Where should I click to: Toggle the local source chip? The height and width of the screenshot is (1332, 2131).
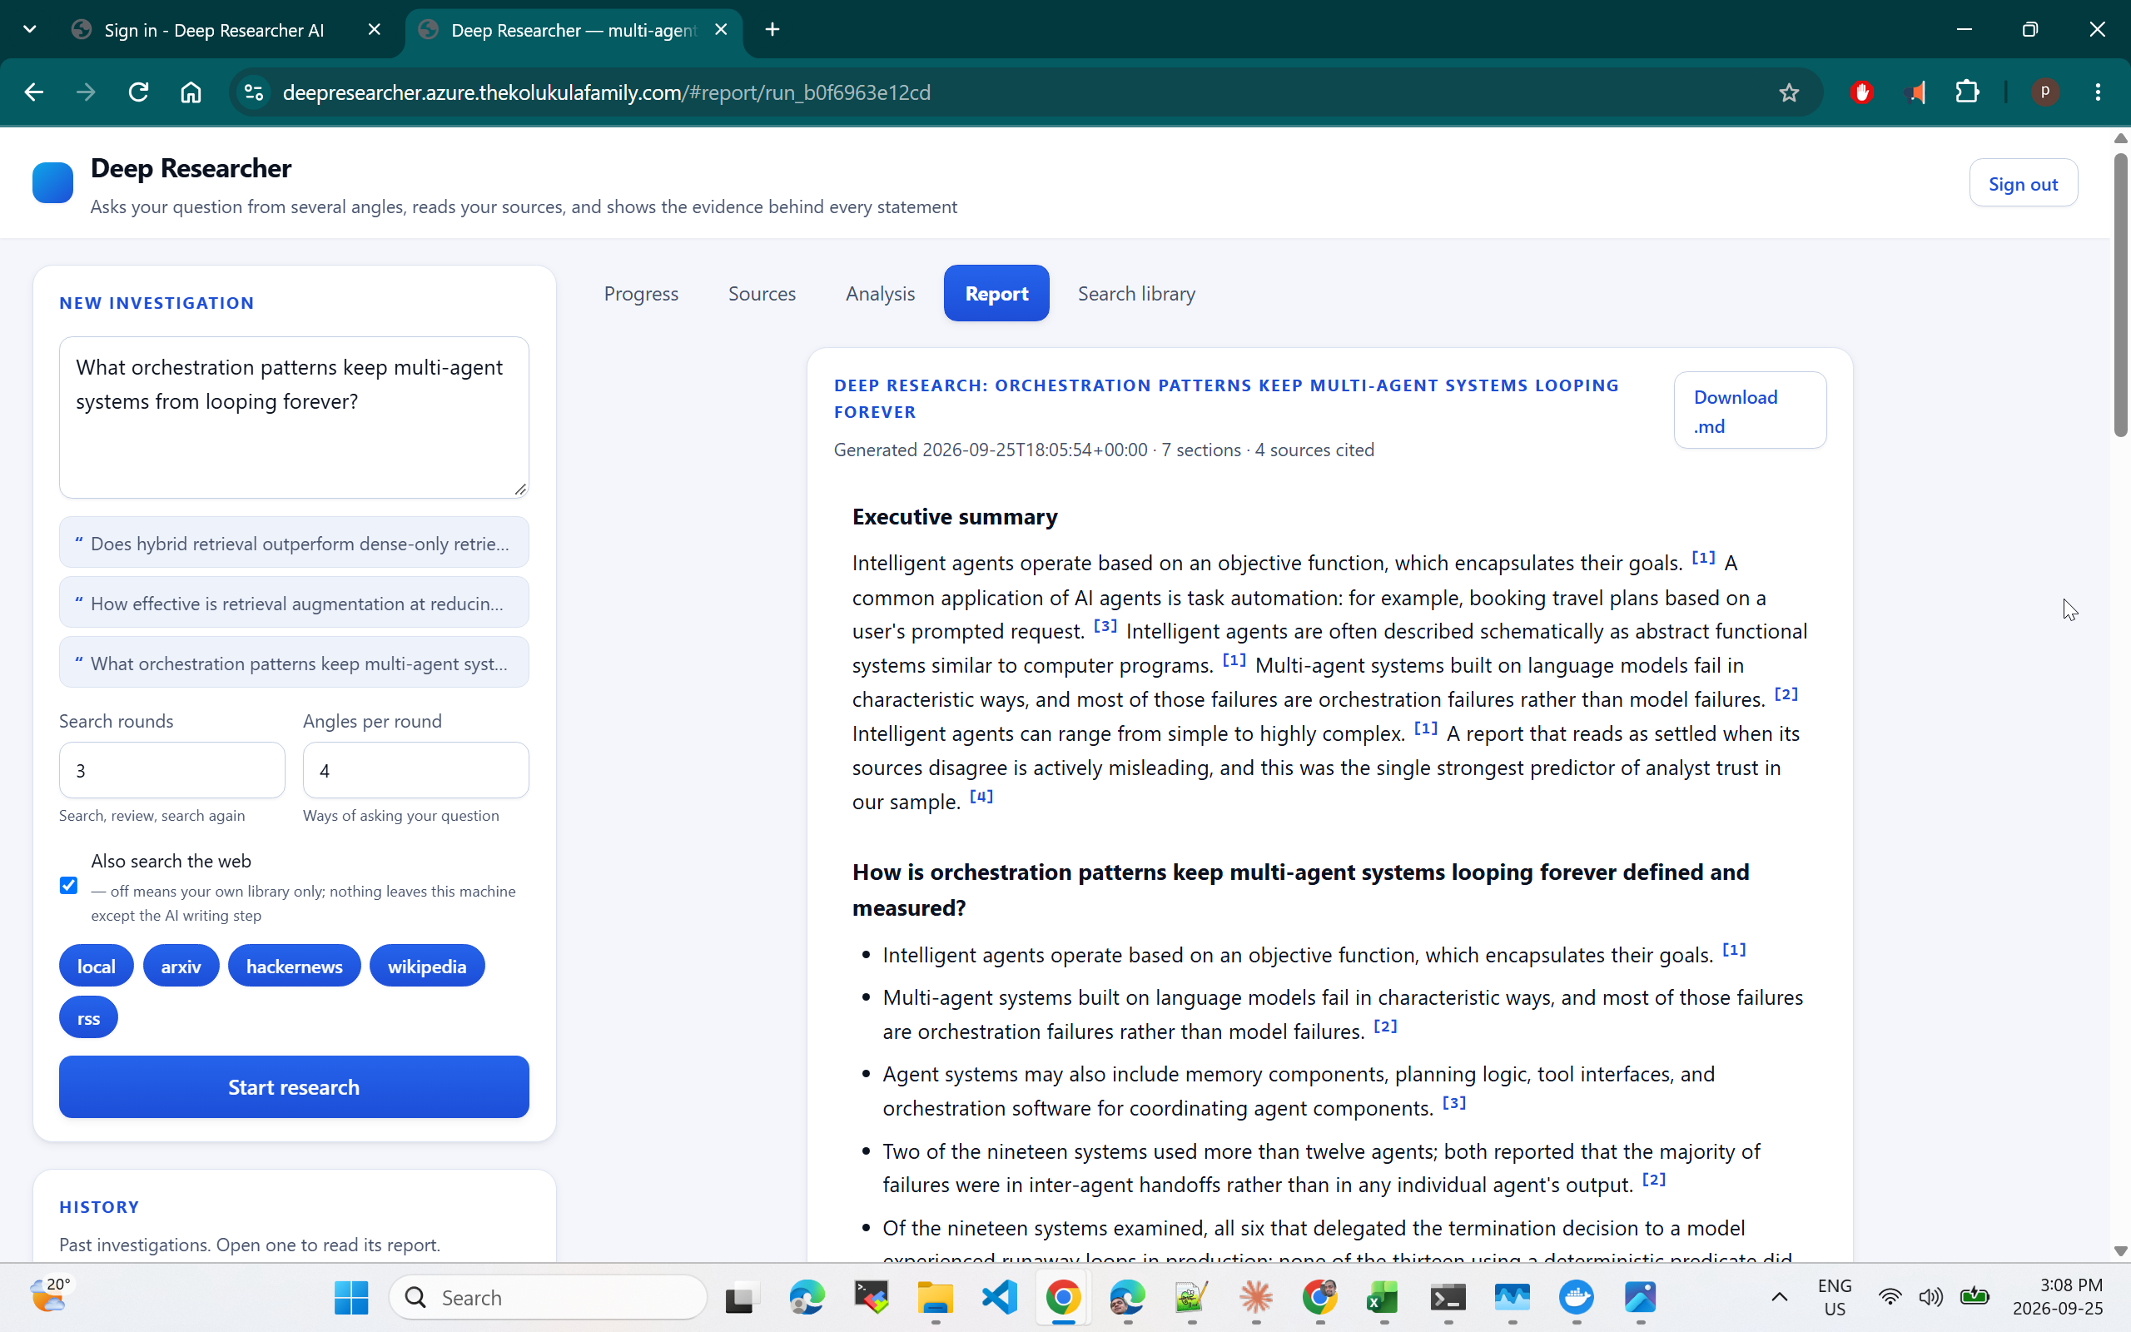tap(96, 966)
